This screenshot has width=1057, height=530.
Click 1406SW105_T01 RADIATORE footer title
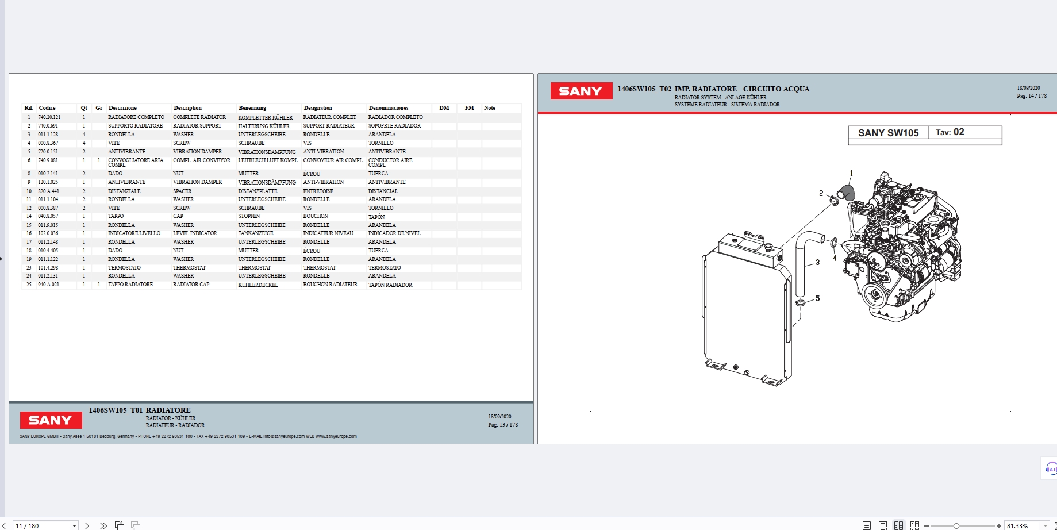click(x=140, y=410)
